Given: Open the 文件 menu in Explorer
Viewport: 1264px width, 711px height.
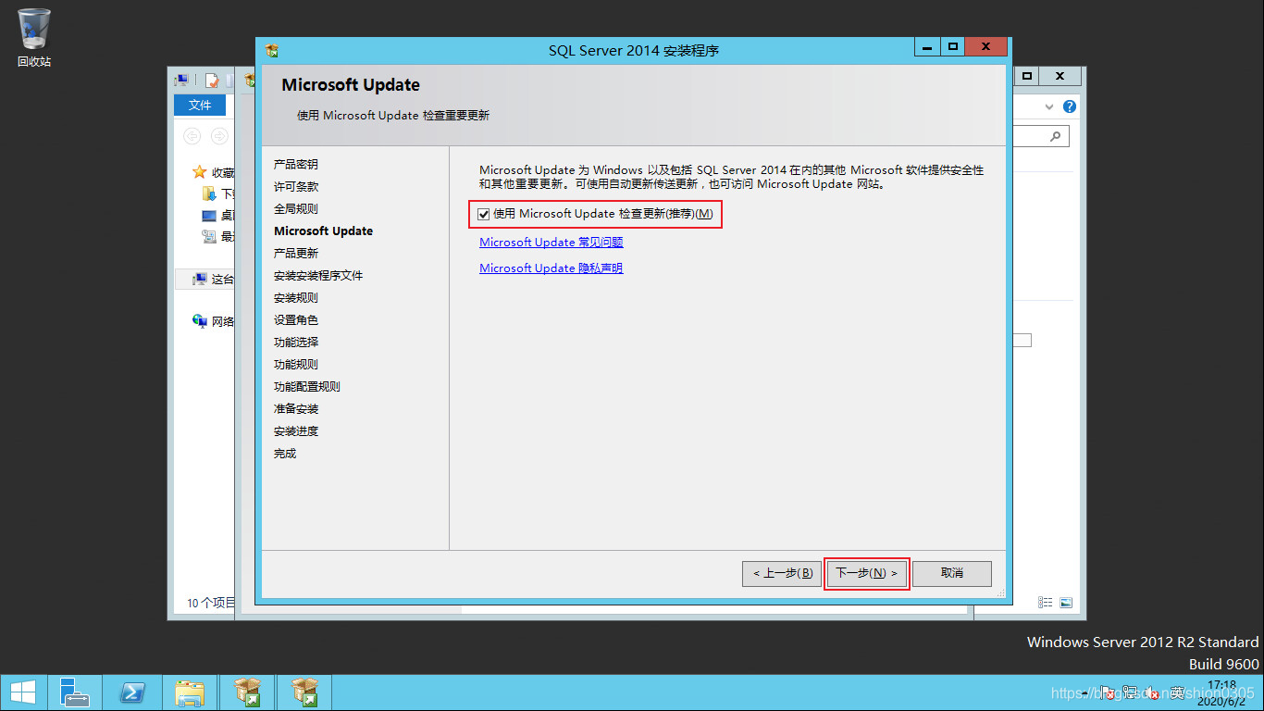Looking at the screenshot, I should [x=200, y=106].
